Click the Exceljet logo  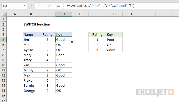(x=155, y=92)
